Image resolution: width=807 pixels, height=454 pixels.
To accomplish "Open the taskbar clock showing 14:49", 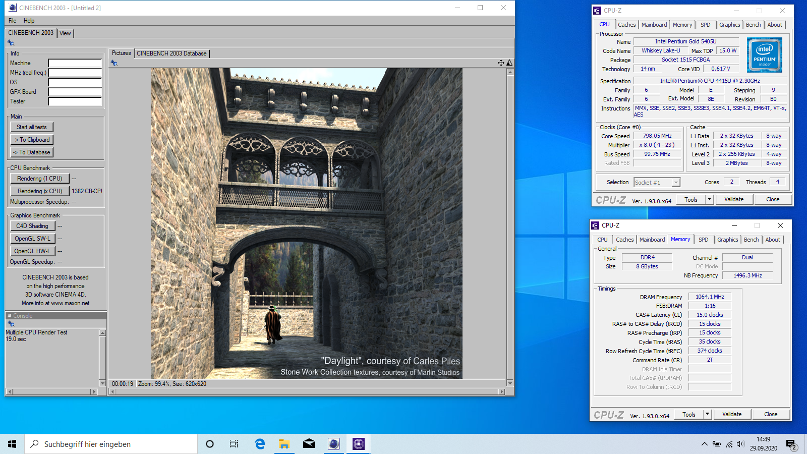I will coord(763,444).
